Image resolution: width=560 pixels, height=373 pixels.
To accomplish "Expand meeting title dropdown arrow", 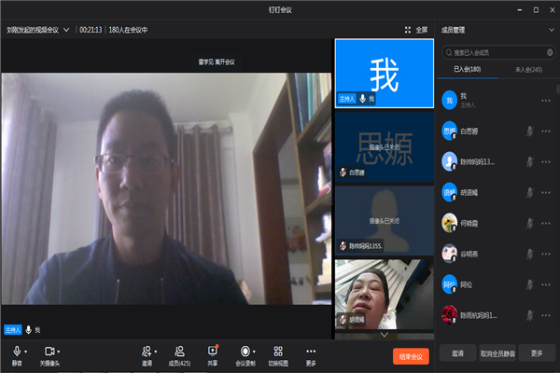I will [x=65, y=30].
